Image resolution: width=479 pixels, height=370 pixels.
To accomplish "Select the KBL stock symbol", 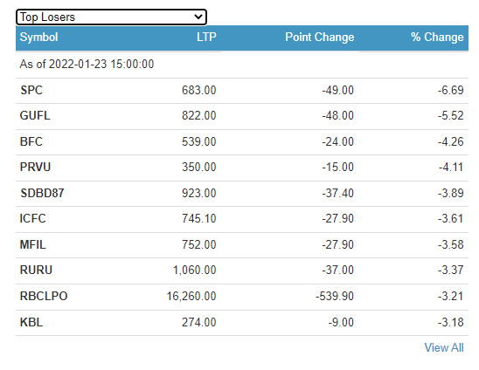I will pos(31,322).
